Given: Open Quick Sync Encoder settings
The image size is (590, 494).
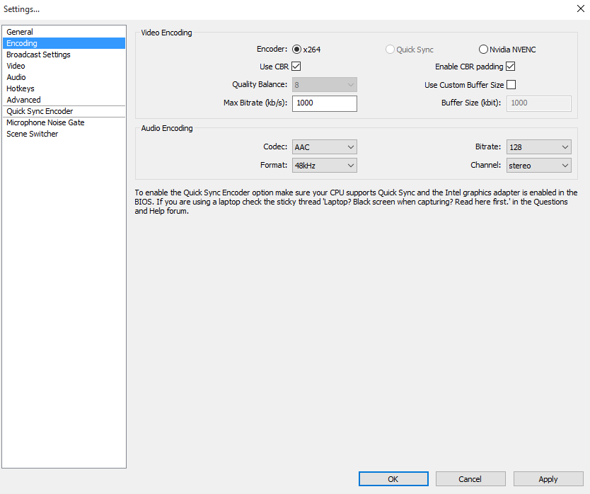Looking at the screenshot, I should pos(64,111).
